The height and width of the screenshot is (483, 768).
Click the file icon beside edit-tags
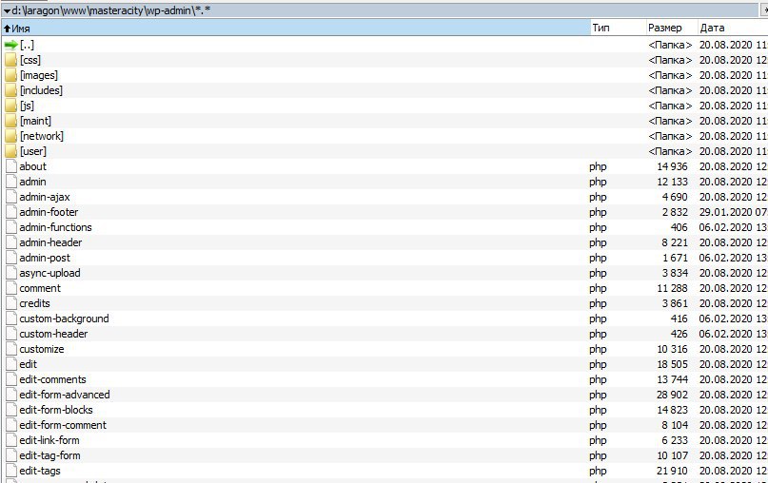[11, 471]
